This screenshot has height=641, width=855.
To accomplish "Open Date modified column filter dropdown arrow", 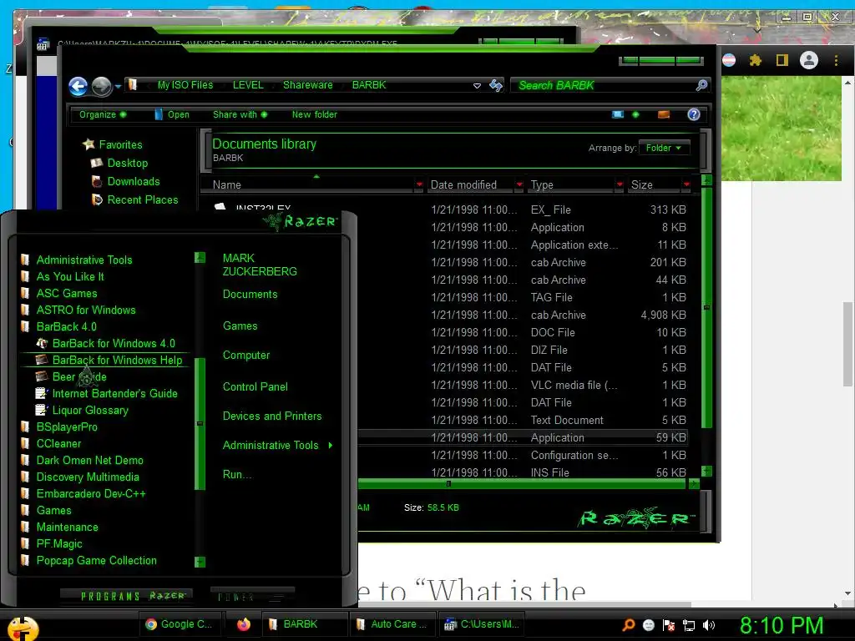I will (x=519, y=184).
